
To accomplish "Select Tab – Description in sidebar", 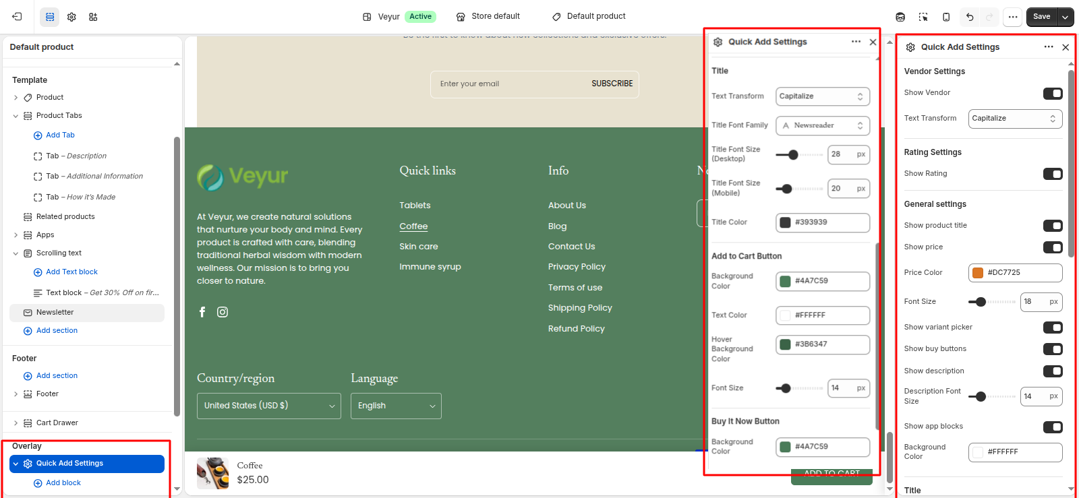I will [x=87, y=156].
